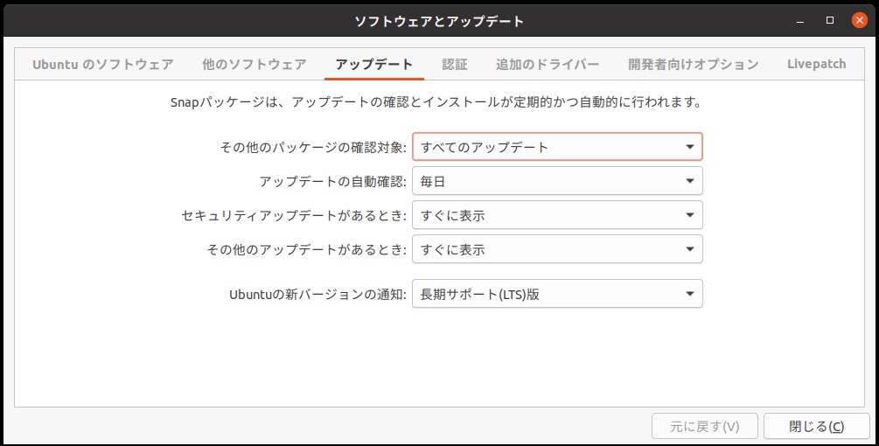Open the すべてのアップデート package dropdown
879x446 pixels.
coord(557,147)
